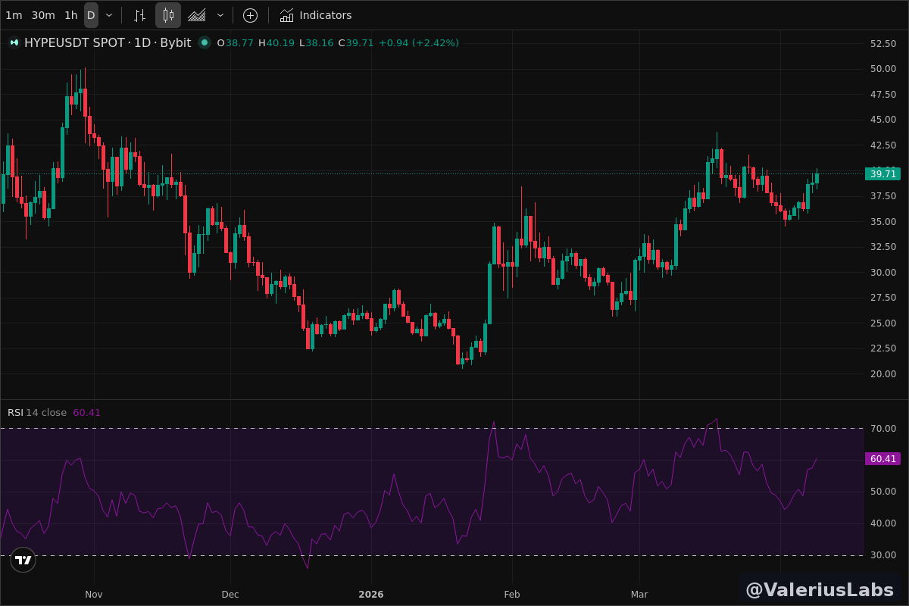Switch to the 1h timeframe
The width and height of the screenshot is (909, 606).
[x=70, y=15]
